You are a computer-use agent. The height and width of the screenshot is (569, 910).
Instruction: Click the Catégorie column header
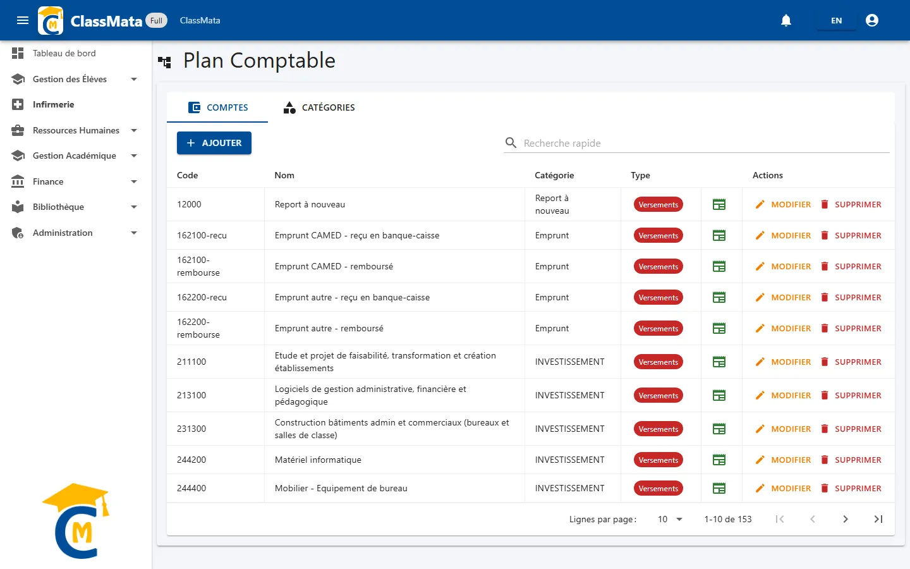pyautogui.click(x=554, y=175)
